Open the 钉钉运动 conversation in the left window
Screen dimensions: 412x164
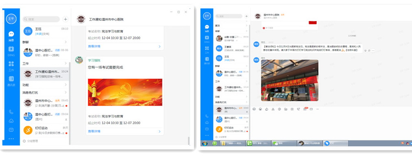pos(44,130)
